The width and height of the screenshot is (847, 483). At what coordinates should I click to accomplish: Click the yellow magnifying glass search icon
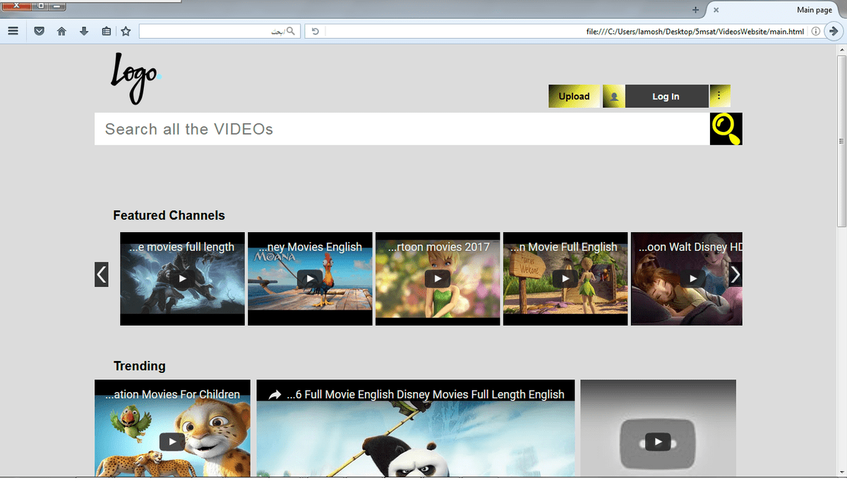[726, 129]
